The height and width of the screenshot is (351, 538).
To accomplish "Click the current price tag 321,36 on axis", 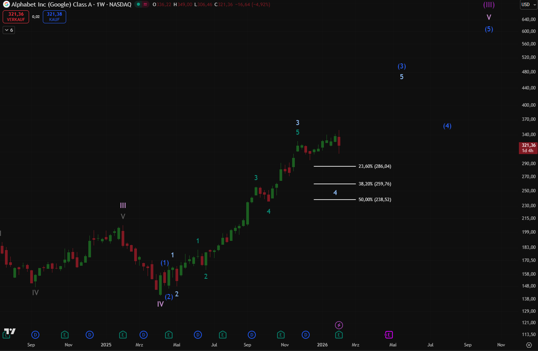I will [x=528, y=148].
